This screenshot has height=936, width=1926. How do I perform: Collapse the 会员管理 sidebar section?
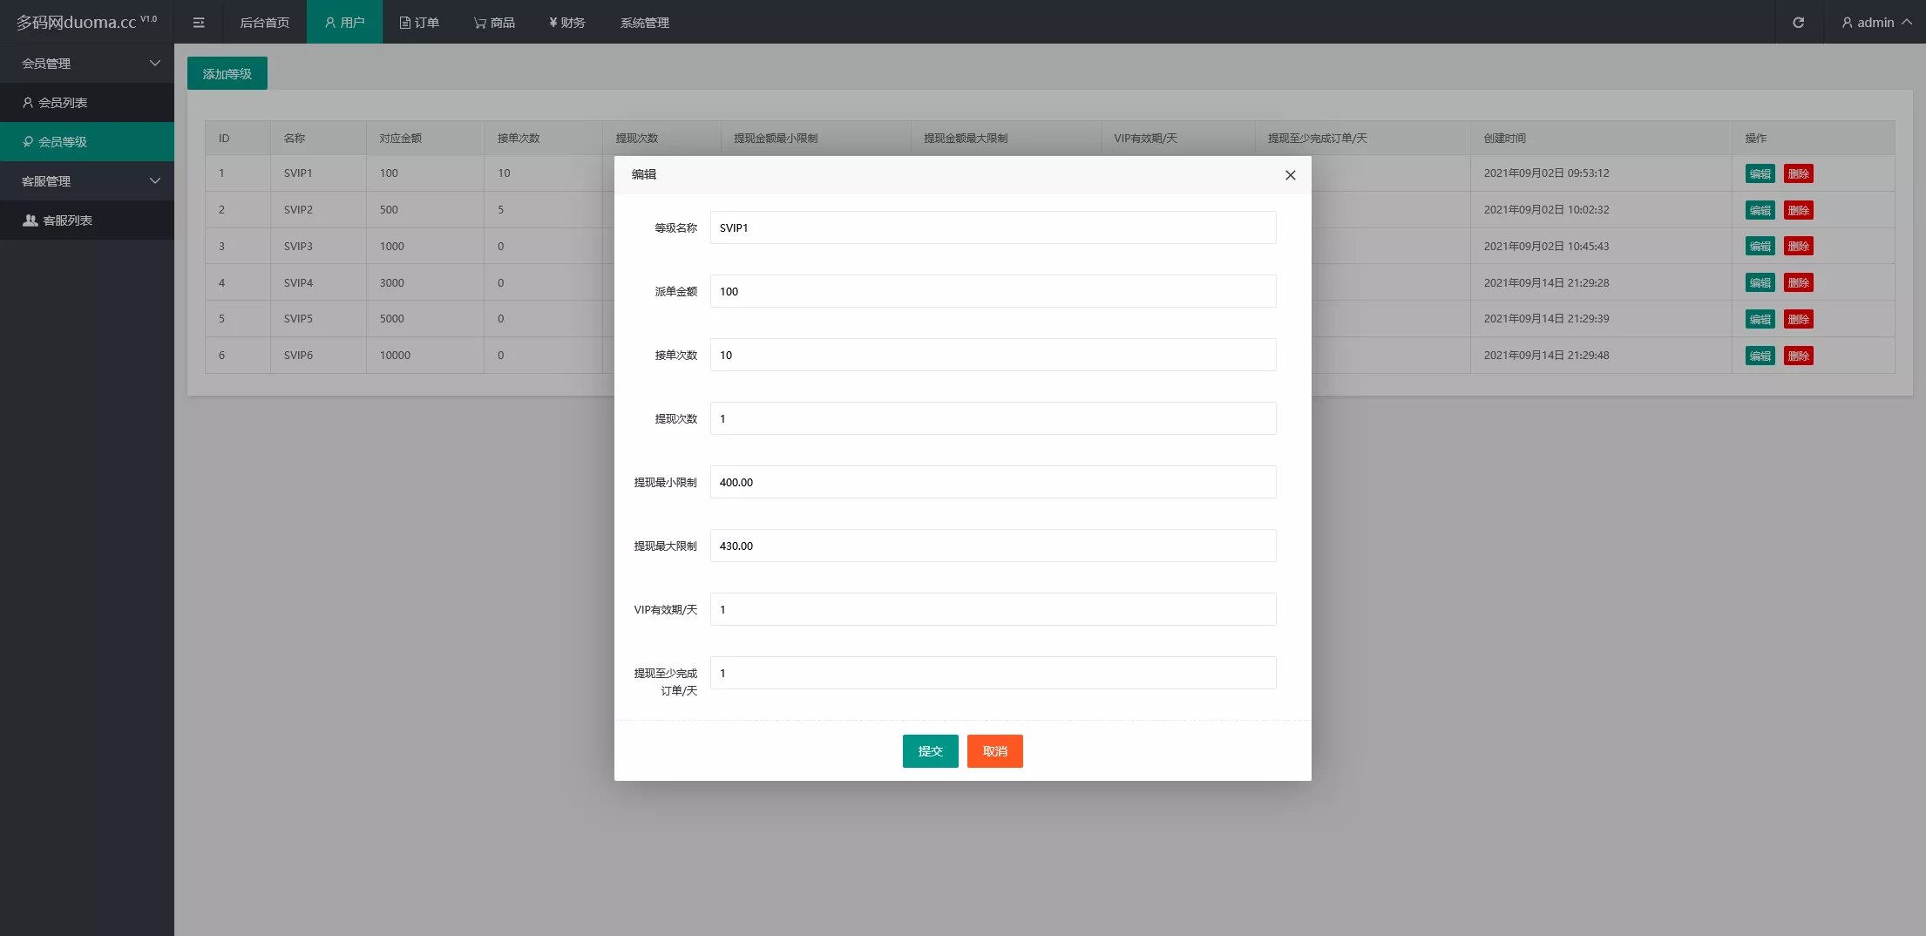[87, 64]
